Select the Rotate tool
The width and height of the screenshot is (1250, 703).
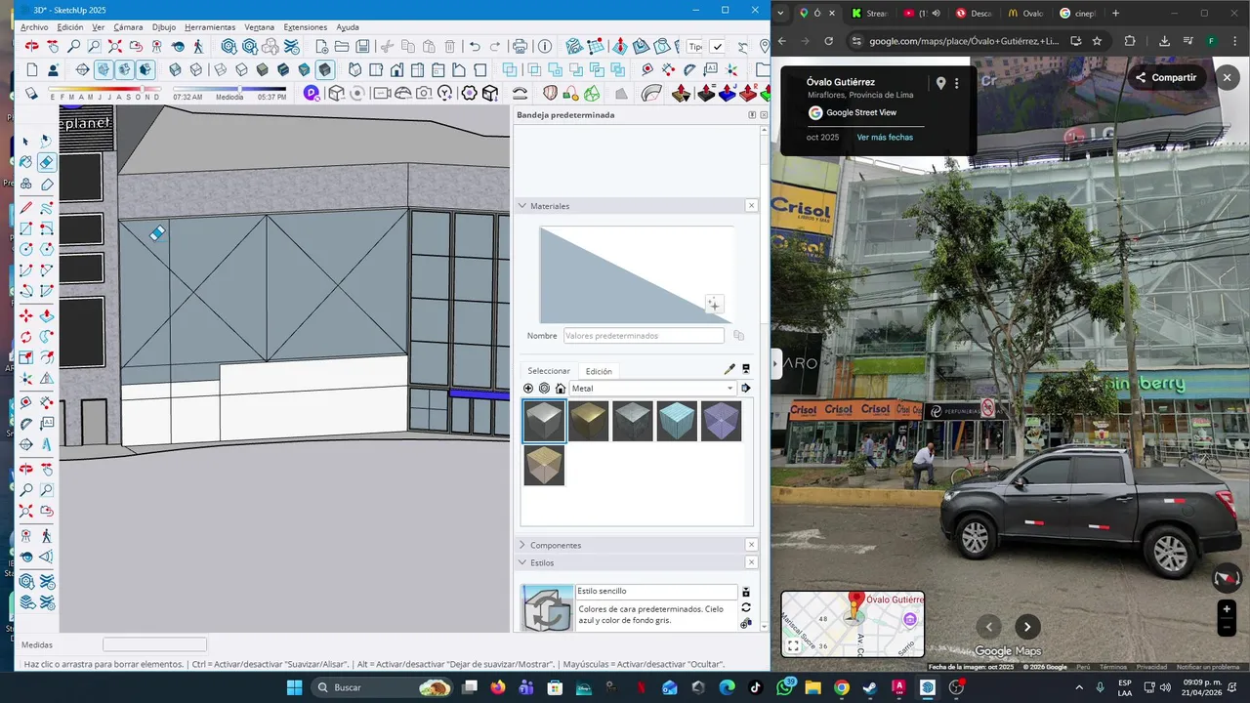pyautogui.click(x=26, y=337)
